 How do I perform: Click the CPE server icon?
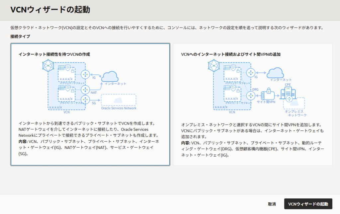click(x=288, y=93)
